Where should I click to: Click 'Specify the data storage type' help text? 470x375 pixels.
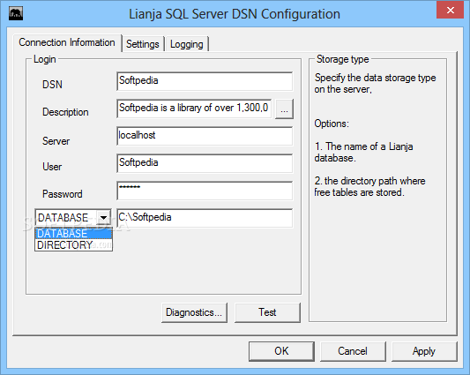pyautogui.click(x=375, y=78)
